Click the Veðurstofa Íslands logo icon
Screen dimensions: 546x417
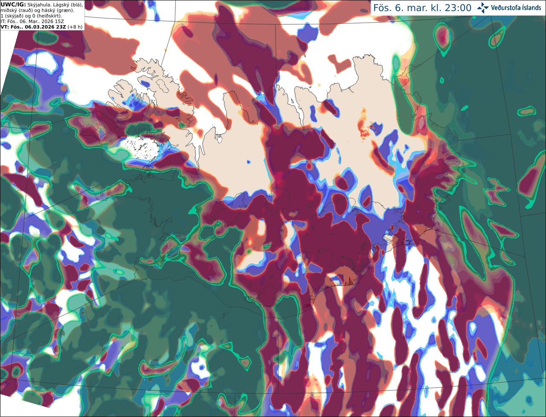click(483, 8)
